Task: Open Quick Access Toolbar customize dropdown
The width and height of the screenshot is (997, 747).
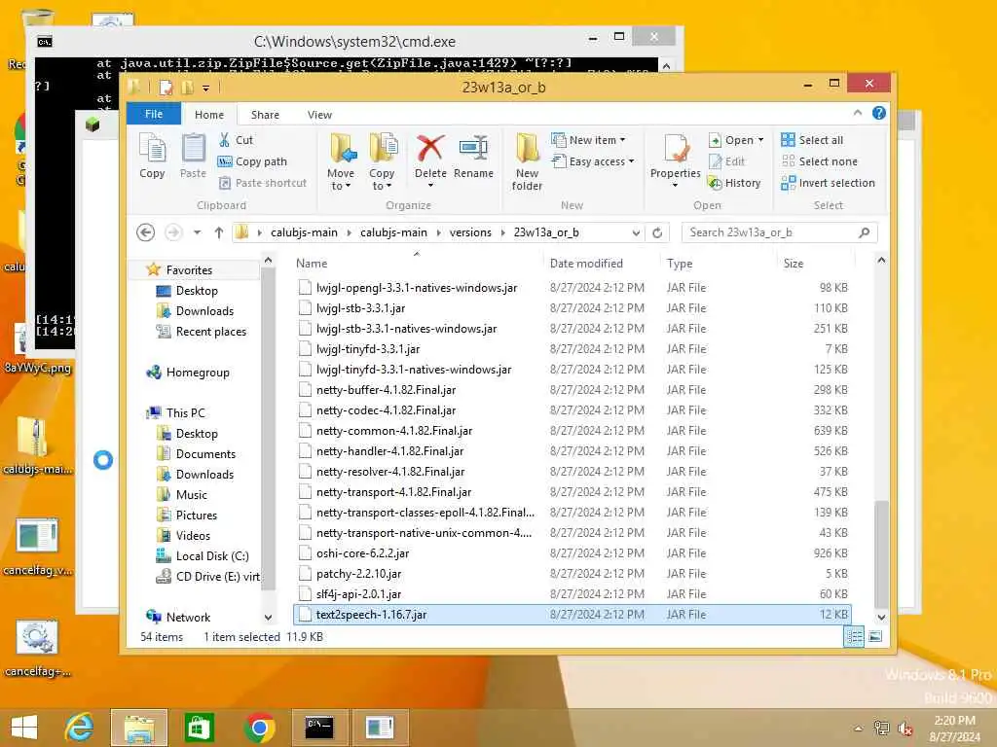Action: [x=206, y=88]
